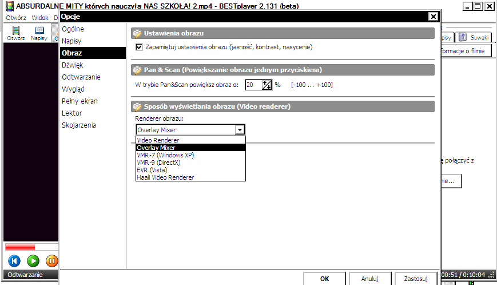Open the Dźwięk options category
The width and height of the screenshot is (497, 285).
[93, 65]
